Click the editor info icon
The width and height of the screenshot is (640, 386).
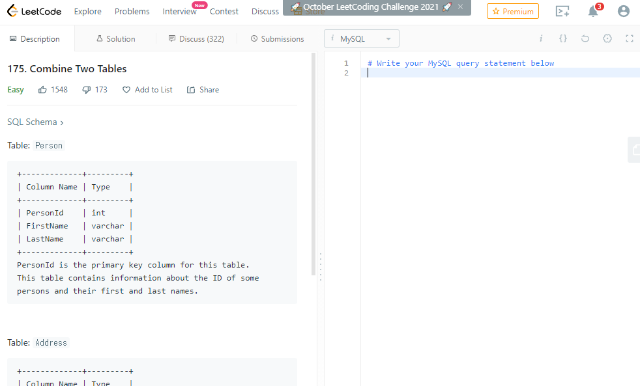tap(541, 38)
